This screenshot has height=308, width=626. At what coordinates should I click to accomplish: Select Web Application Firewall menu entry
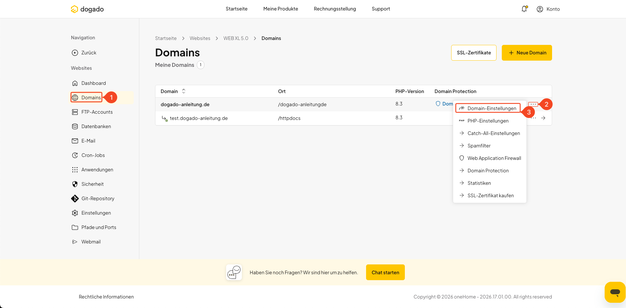coord(490,158)
